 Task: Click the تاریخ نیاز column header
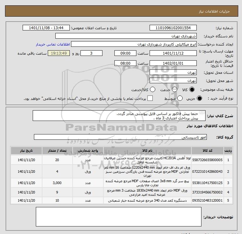26,150
